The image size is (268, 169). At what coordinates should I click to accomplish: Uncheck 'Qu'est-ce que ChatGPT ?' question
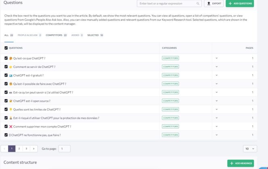point(6,58)
